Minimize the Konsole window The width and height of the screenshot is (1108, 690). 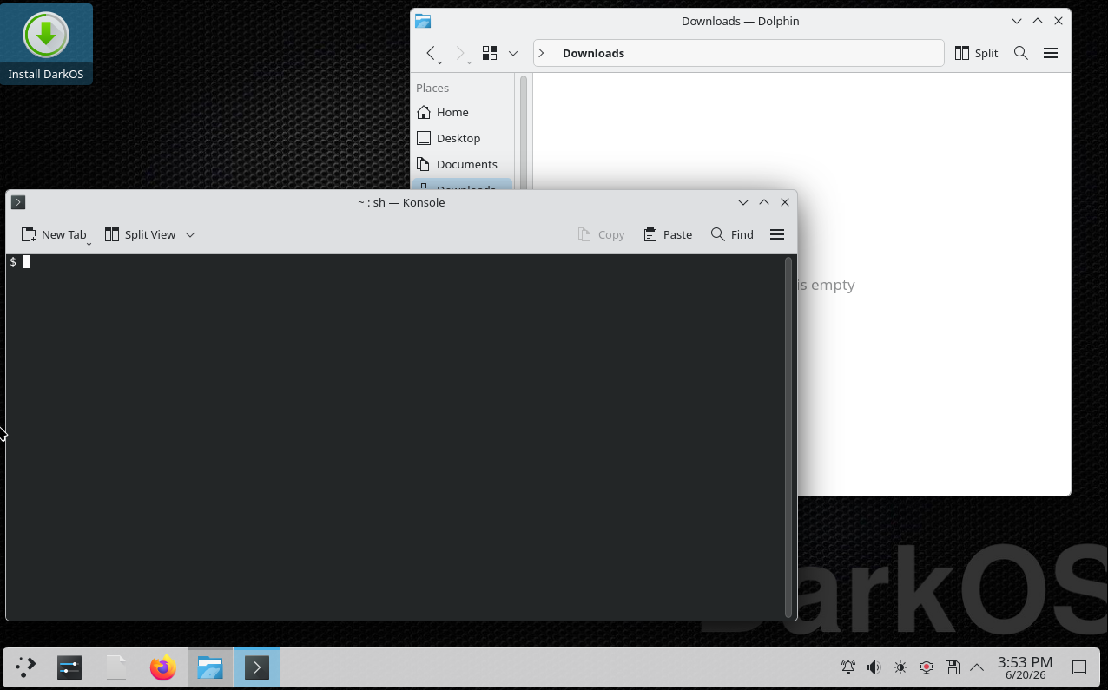coord(743,202)
